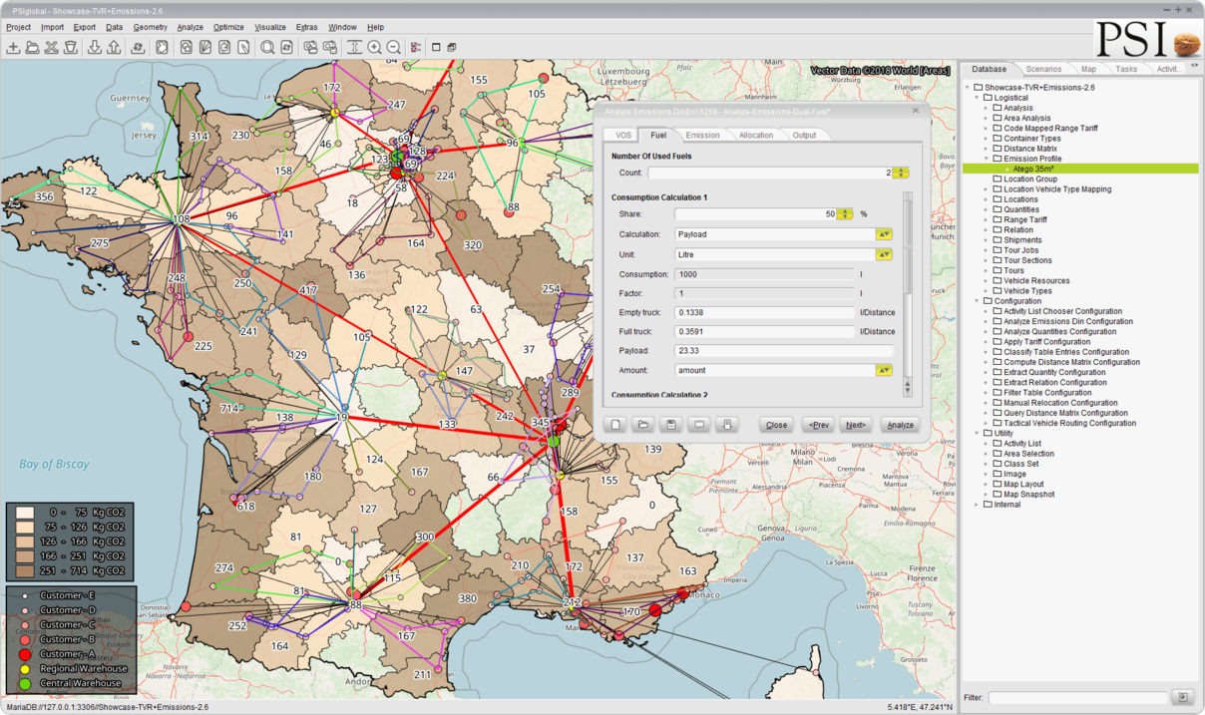Viewport: 1205px width, 715px height.
Task: Click the new project plus icon
Action: pos(13,47)
